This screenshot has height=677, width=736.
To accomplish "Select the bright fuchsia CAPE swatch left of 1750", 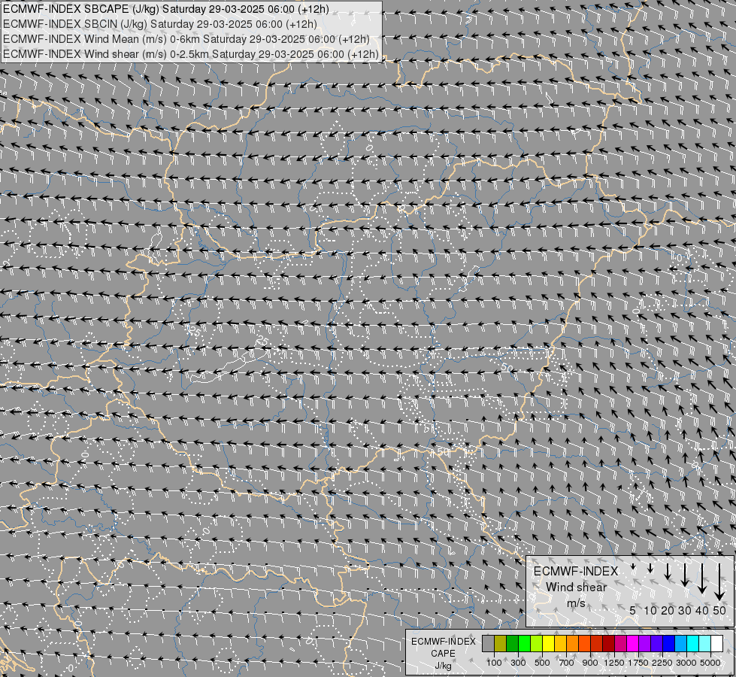I will 633,644.
